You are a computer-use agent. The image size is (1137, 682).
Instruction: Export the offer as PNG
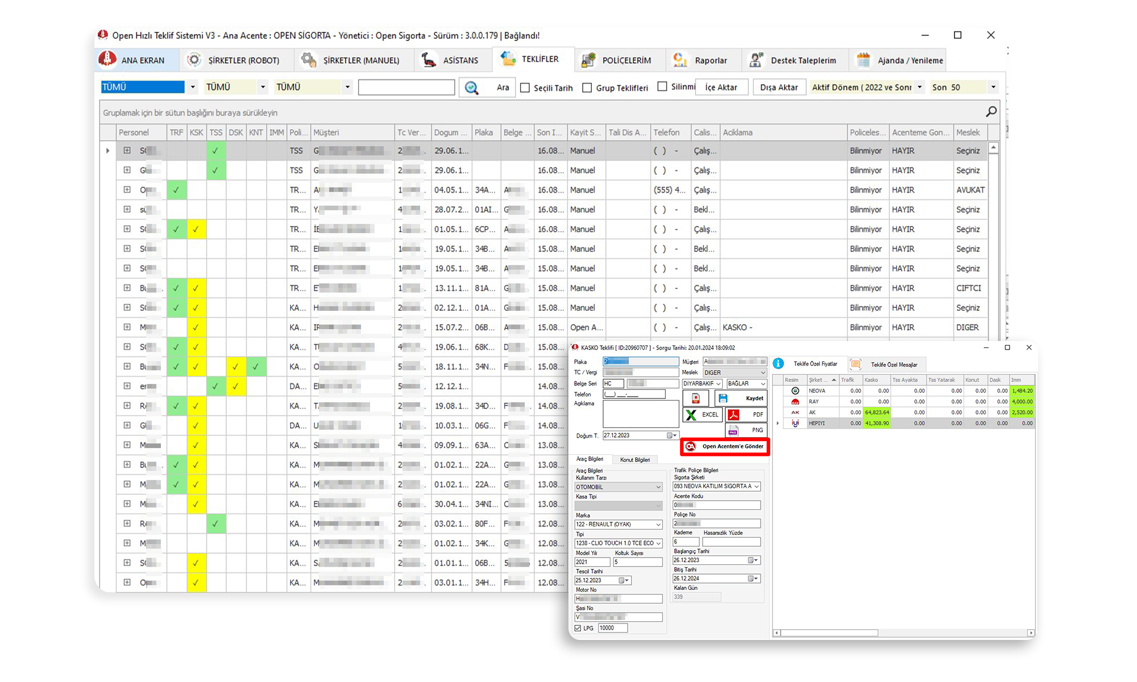pyautogui.click(x=746, y=430)
